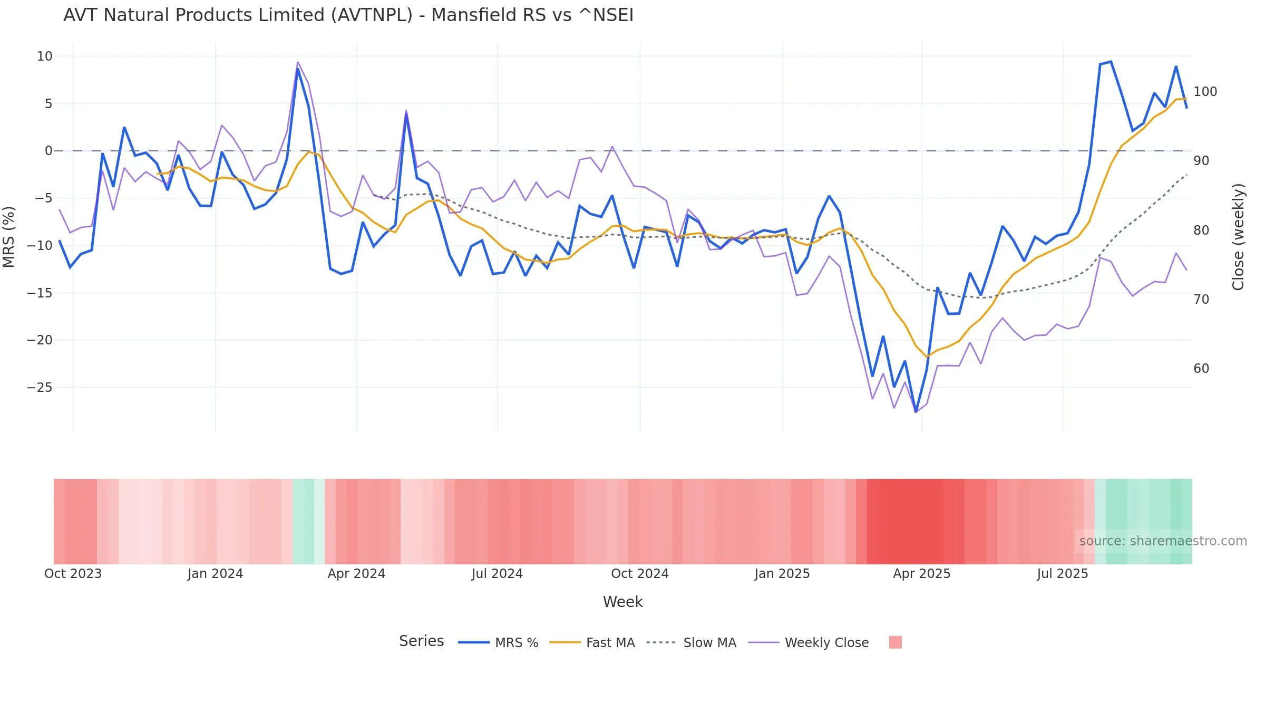Image resolution: width=1265 pixels, height=712 pixels.
Task: Click the 'Jul 2025' x-axis label
Action: point(1063,574)
